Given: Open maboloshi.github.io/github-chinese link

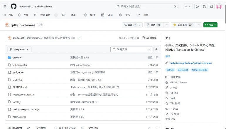Looking at the screenshot, I should coord(191,63).
